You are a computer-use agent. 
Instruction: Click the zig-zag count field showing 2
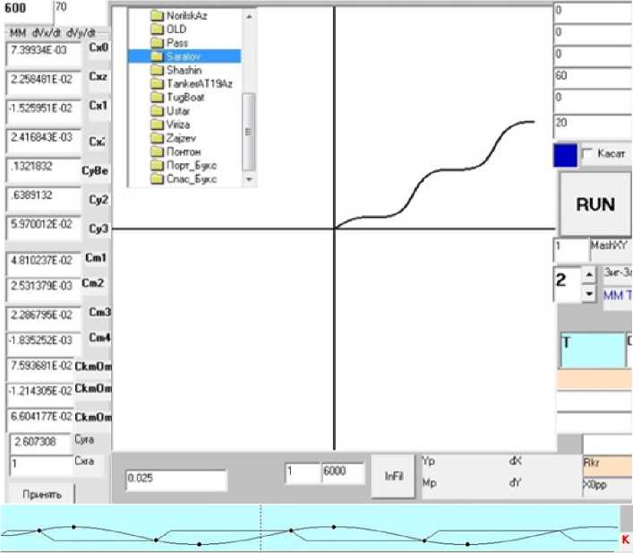568,284
